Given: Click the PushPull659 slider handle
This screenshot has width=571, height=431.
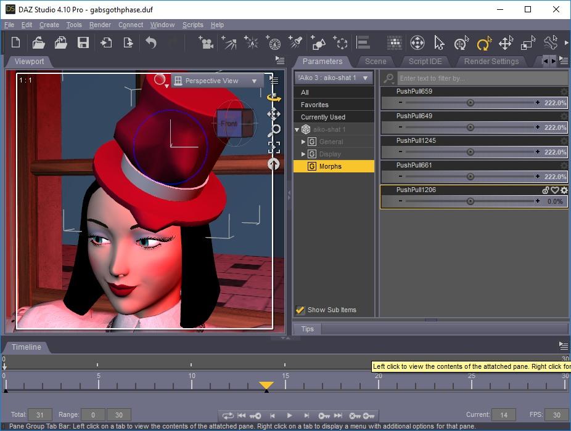Looking at the screenshot, I should (x=470, y=103).
